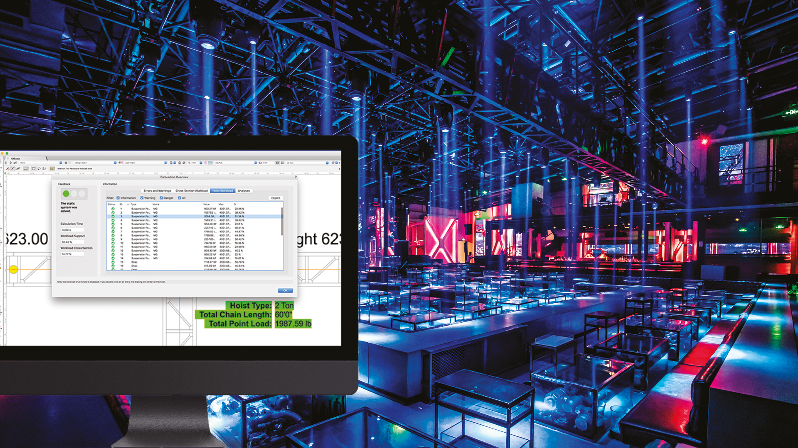Click the yellow minimize window button
Viewport: 798px width, 448px height.
(x=2, y=153)
